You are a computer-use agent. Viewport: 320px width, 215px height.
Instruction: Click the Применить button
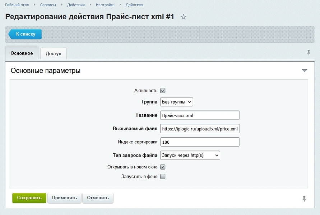tap(64, 198)
